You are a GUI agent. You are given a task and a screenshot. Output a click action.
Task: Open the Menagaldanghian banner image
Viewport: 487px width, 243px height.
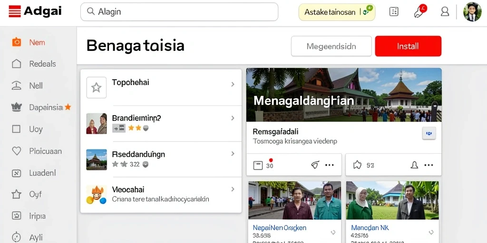[344, 95]
